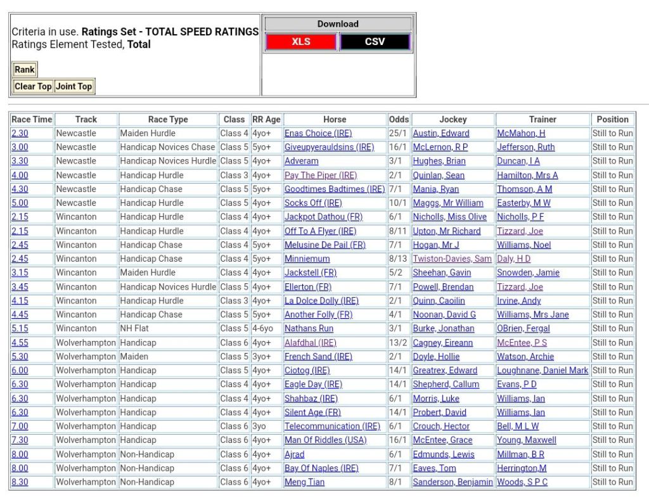The image size is (649, 500).
Task: Click the Clear Top button
Action: (x=33, y=86)
